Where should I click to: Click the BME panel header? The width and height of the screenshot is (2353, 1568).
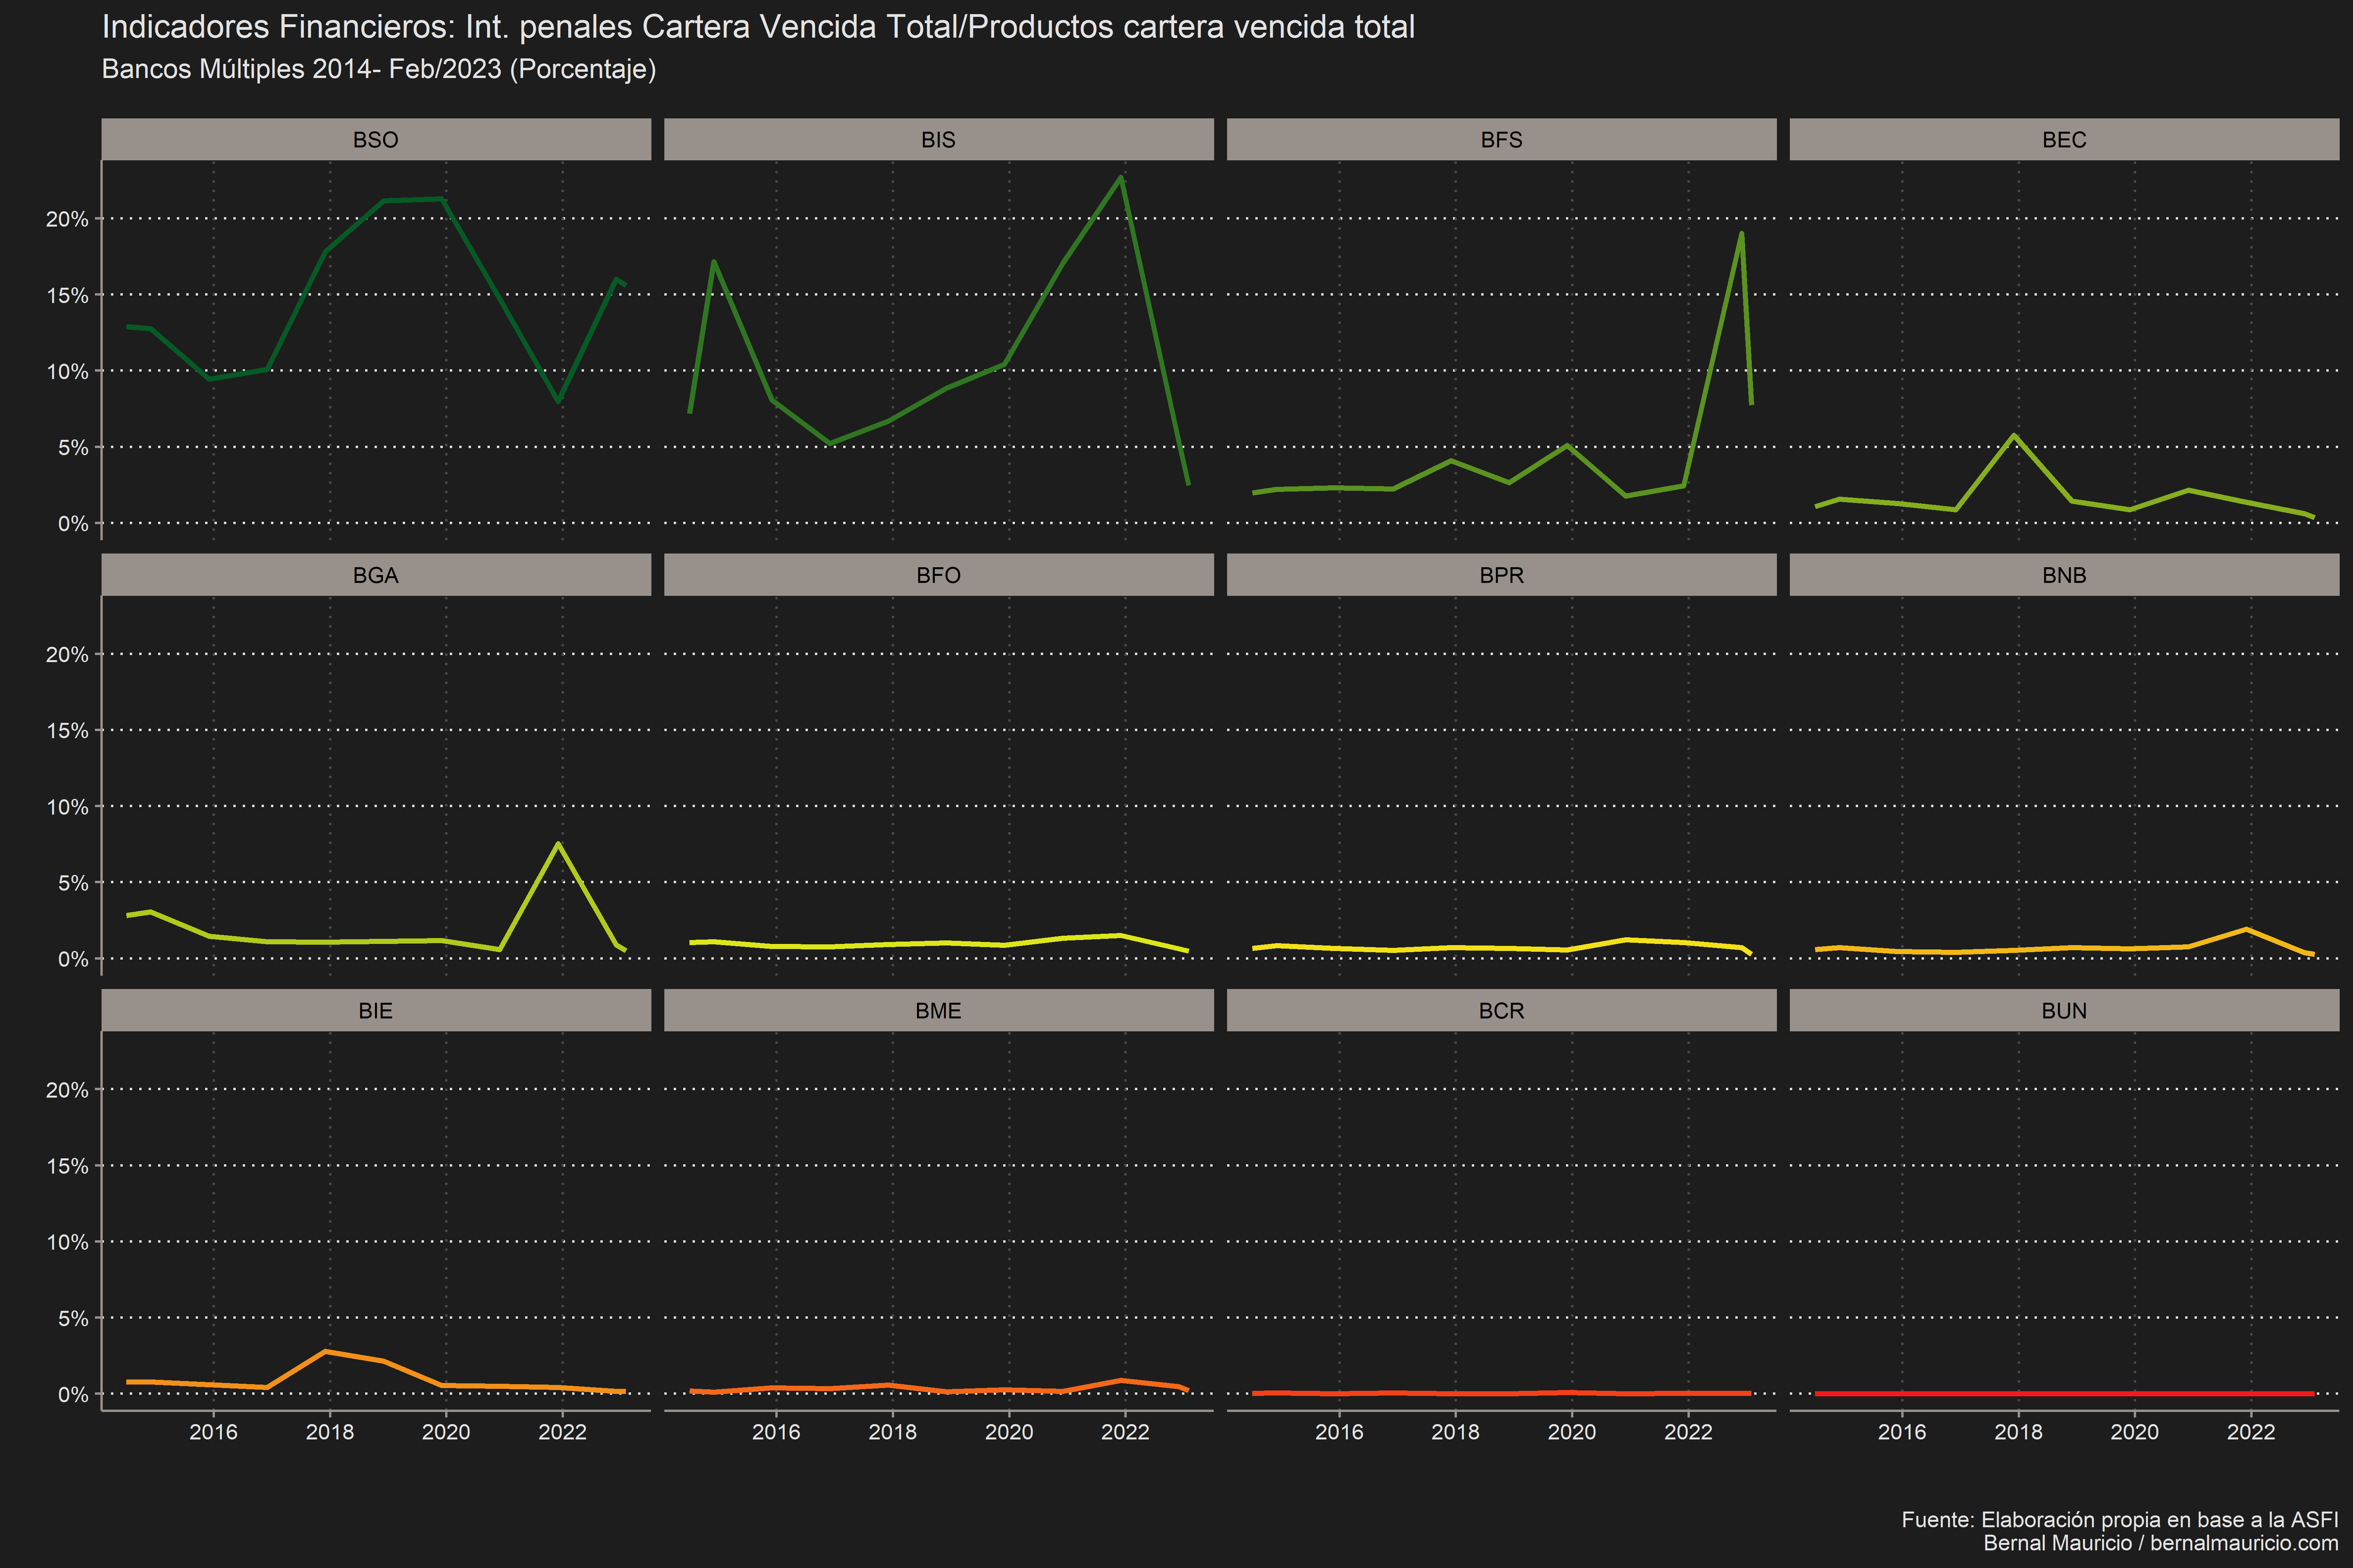[x=938, y=1010]
